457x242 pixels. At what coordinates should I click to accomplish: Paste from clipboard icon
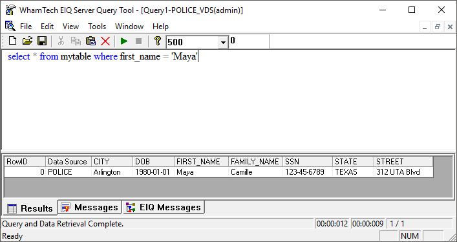[90, 41]
